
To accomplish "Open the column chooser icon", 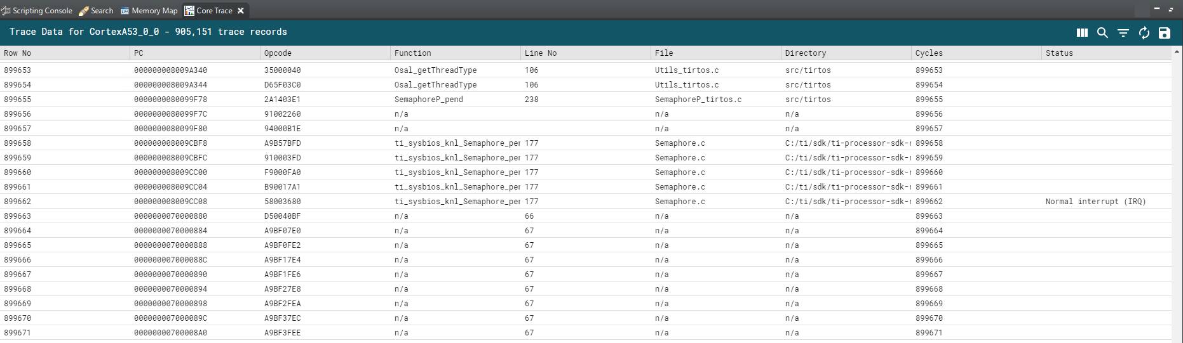I will (1082, 32).
